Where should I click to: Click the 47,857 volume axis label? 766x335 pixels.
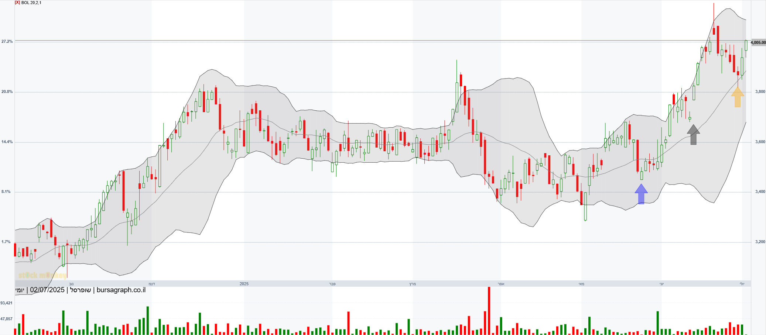point(6,319)
